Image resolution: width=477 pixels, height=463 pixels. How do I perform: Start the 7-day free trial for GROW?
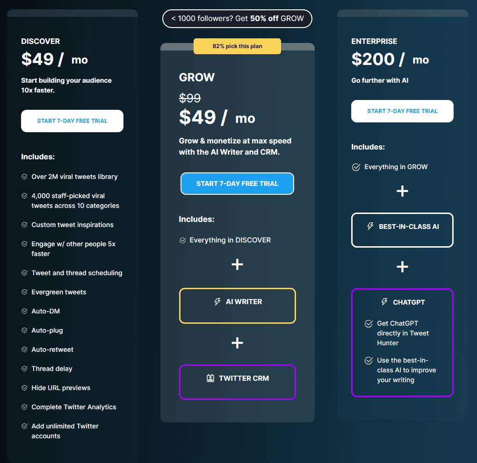point(237,184)
